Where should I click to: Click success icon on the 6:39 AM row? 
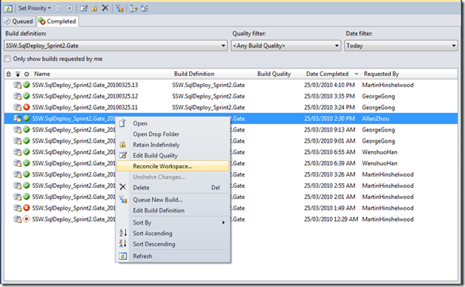[x=26, y=163]
